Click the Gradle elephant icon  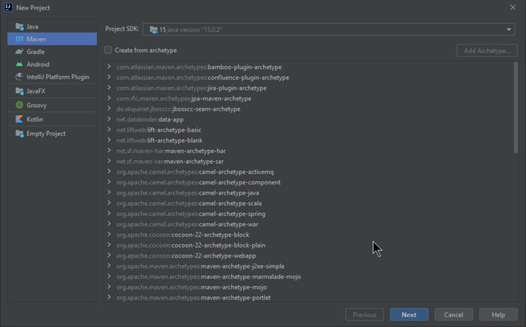pos(19,51)
